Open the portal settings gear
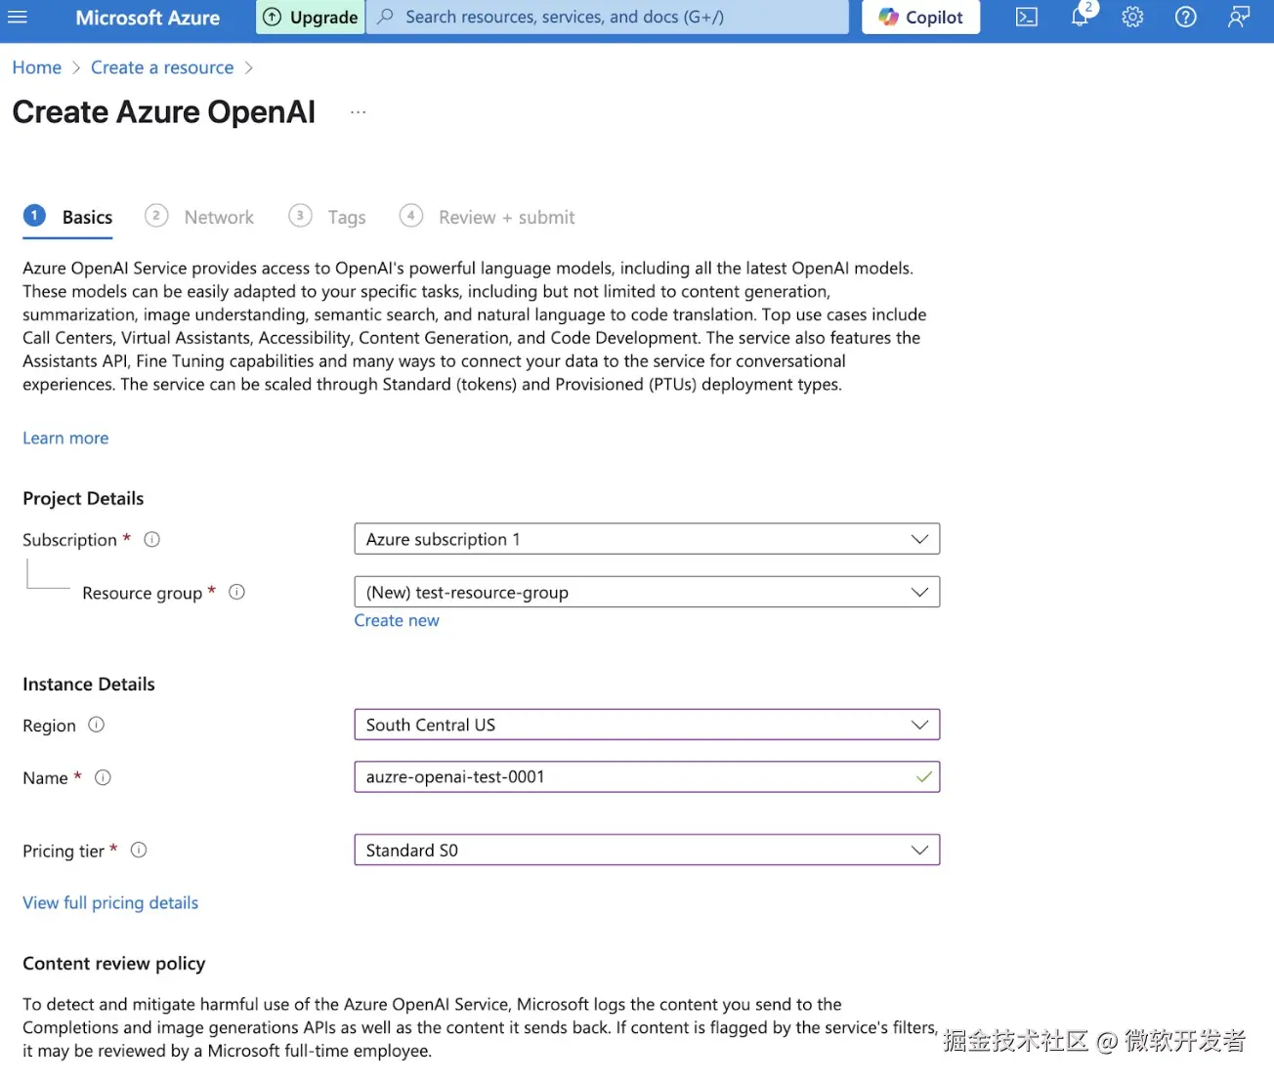This screenshot has height=1082, width=1274. click(1132, 17)
